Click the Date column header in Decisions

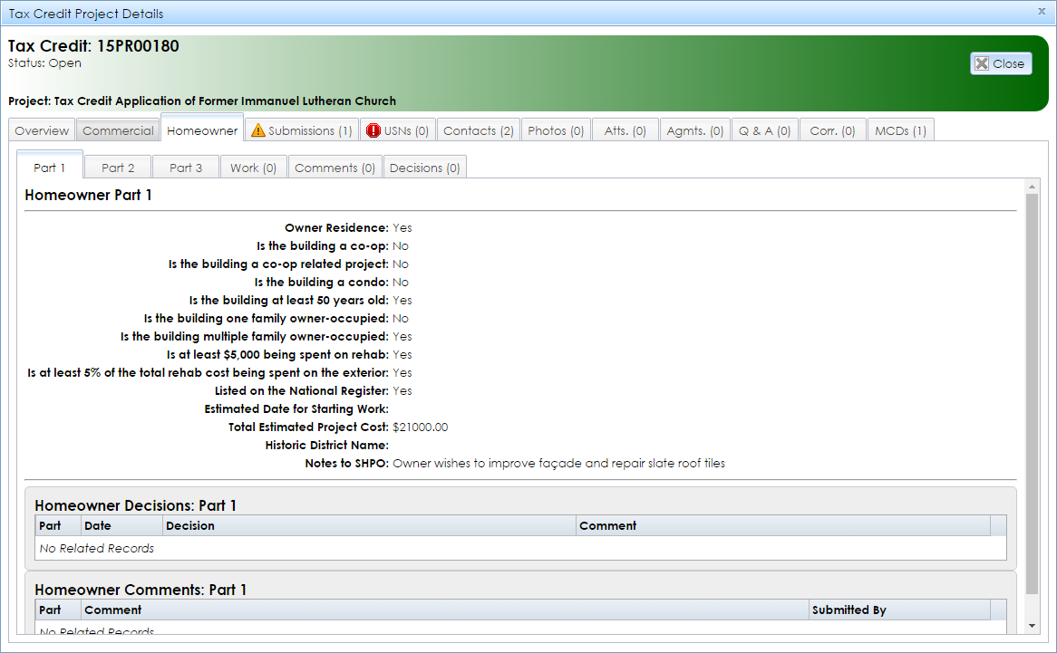tap(121, 526)
